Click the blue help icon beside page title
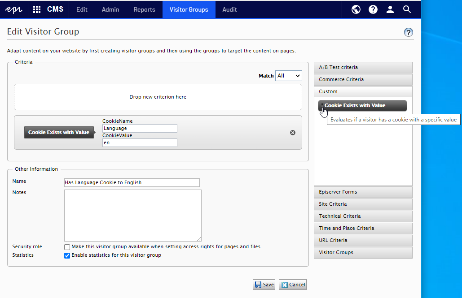Screen dimensions: 462x298 coord(408,32)
